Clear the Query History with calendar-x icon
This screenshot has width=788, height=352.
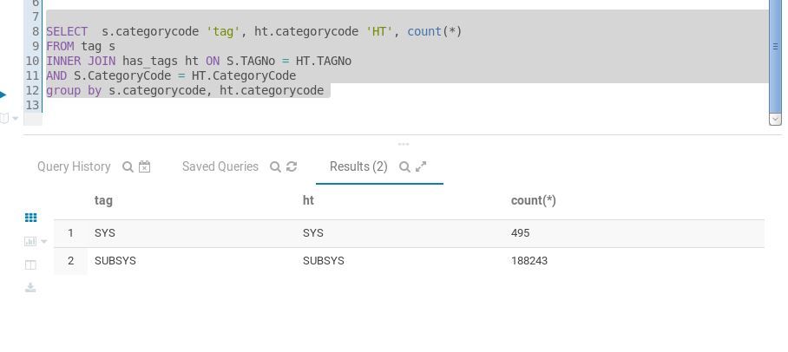point(145,166)
